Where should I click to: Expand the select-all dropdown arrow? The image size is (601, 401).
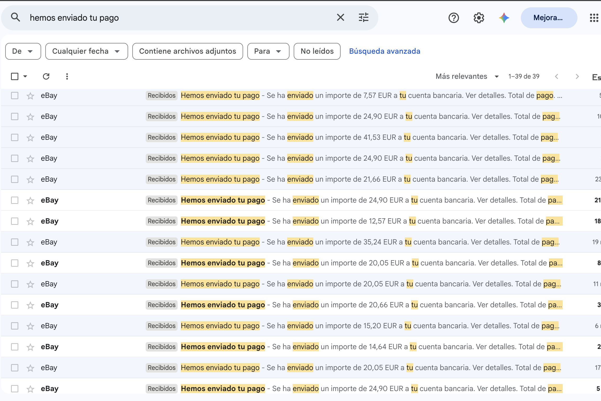point(25,76)
